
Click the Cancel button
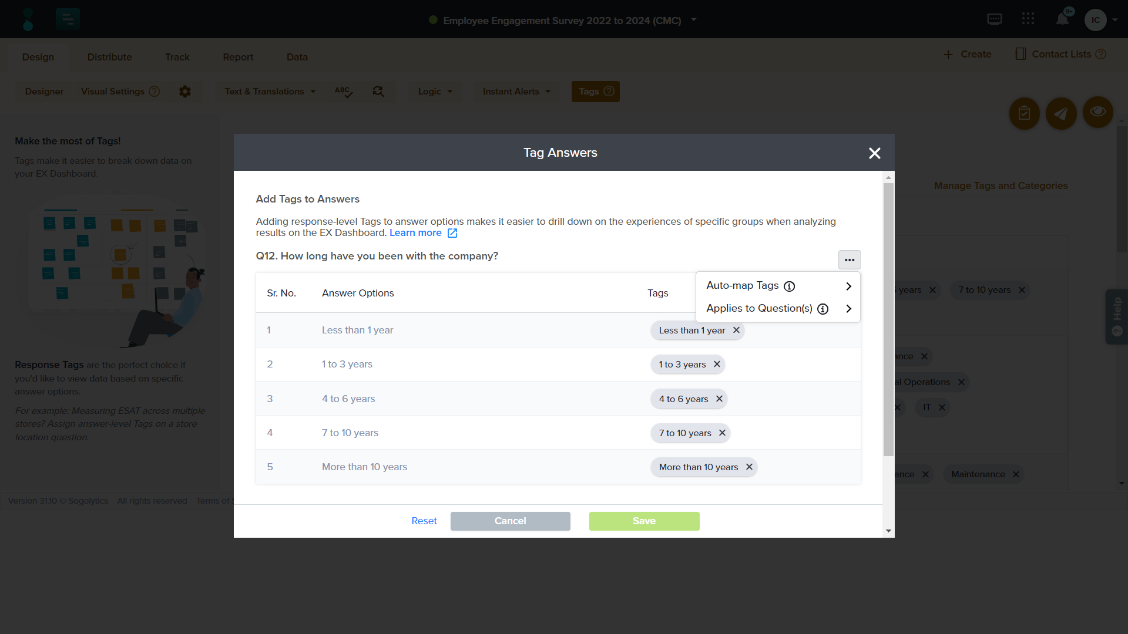[x=510, y=521]
